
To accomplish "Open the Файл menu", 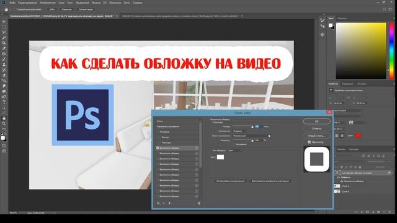I will point(12,2).
